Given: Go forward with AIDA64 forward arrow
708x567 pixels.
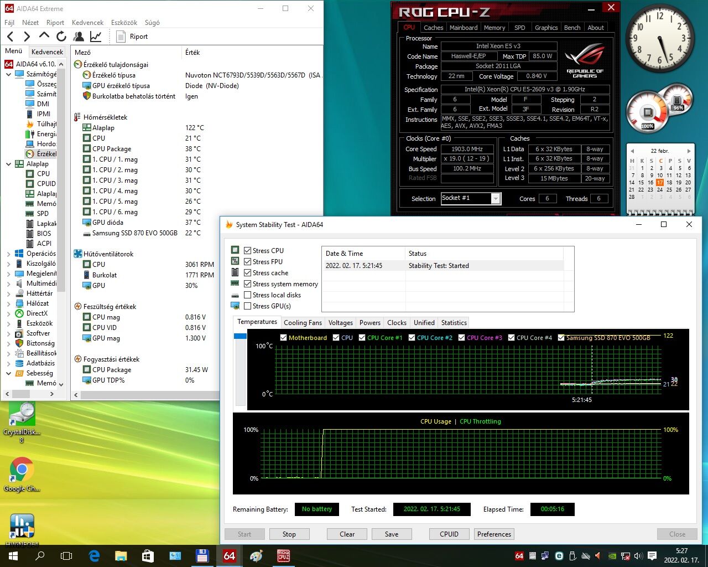Looking at the screenshot, I should [27, 37].
